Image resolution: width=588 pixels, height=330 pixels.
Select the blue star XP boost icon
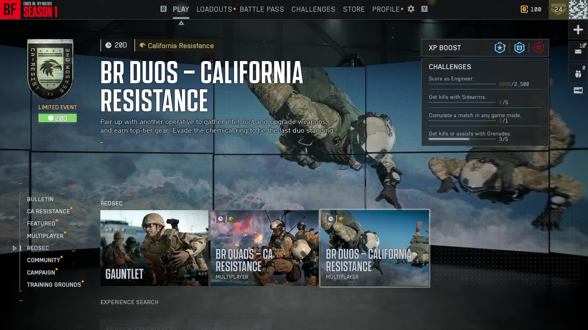coord(499,48)
